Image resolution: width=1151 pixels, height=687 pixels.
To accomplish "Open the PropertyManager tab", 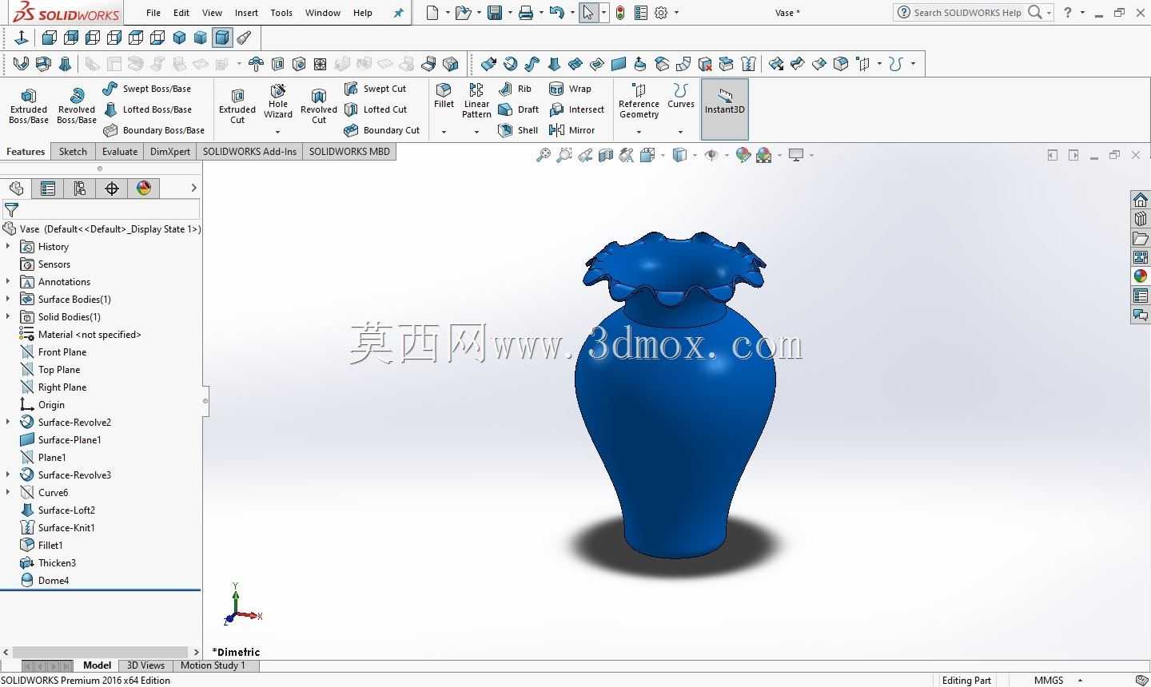I will tap(48, 189).
